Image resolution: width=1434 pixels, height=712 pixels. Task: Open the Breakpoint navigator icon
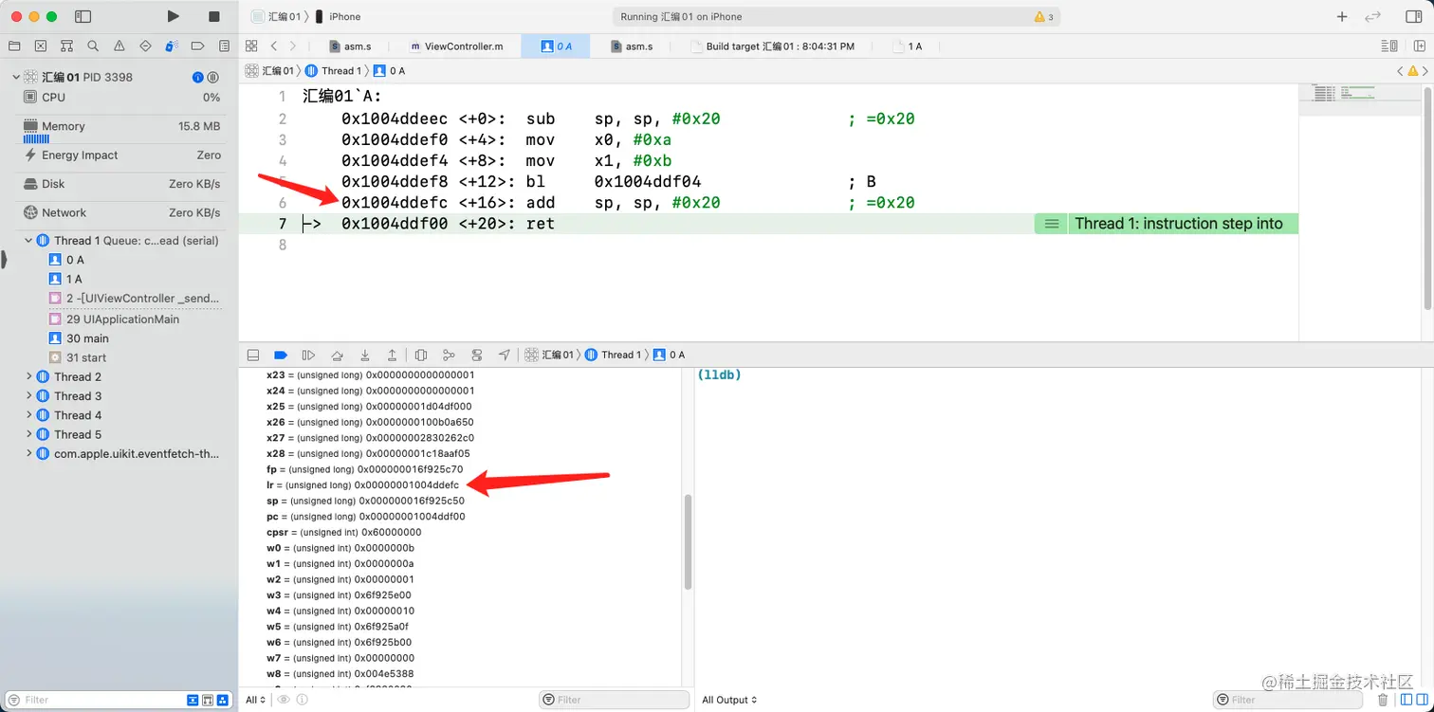coord(198,46)
